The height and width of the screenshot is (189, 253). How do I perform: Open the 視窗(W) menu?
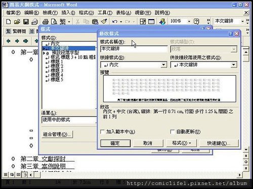[x=143, y=13]
